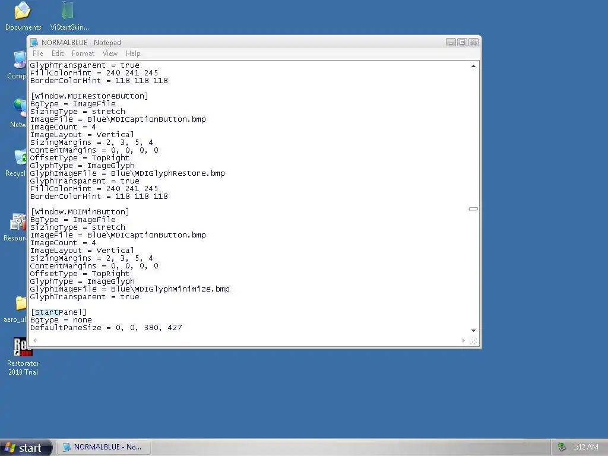Click the Notepad title bar icon
This screenshot has width=608, height=456.
(34, 42)
